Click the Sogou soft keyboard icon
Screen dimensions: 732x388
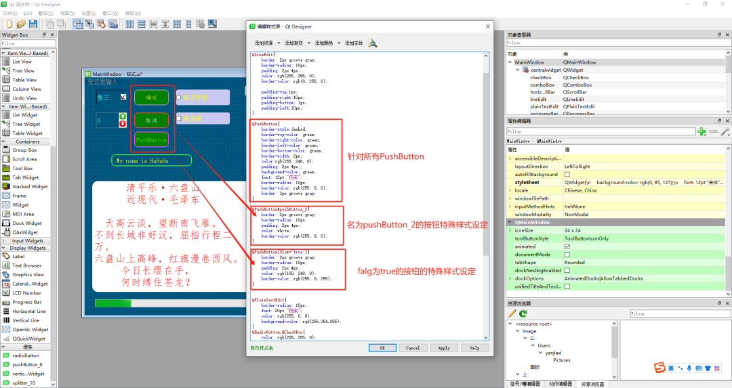[698, 368]
